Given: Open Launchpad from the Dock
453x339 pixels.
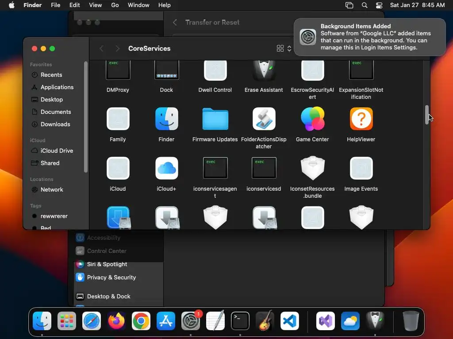Looking at the screenshot, I should coord(67,321).
